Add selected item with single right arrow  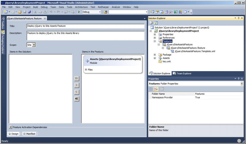pyautogui.click(x=76, y=85)
